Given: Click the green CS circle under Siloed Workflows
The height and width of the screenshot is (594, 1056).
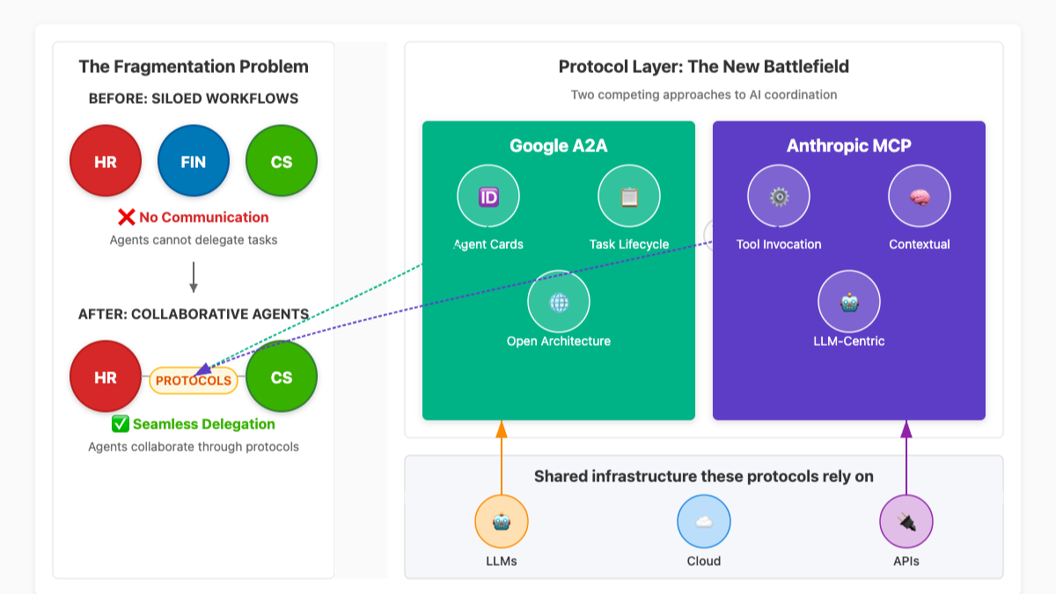Looking at the screenshot, I should click(x=282, y=161).
